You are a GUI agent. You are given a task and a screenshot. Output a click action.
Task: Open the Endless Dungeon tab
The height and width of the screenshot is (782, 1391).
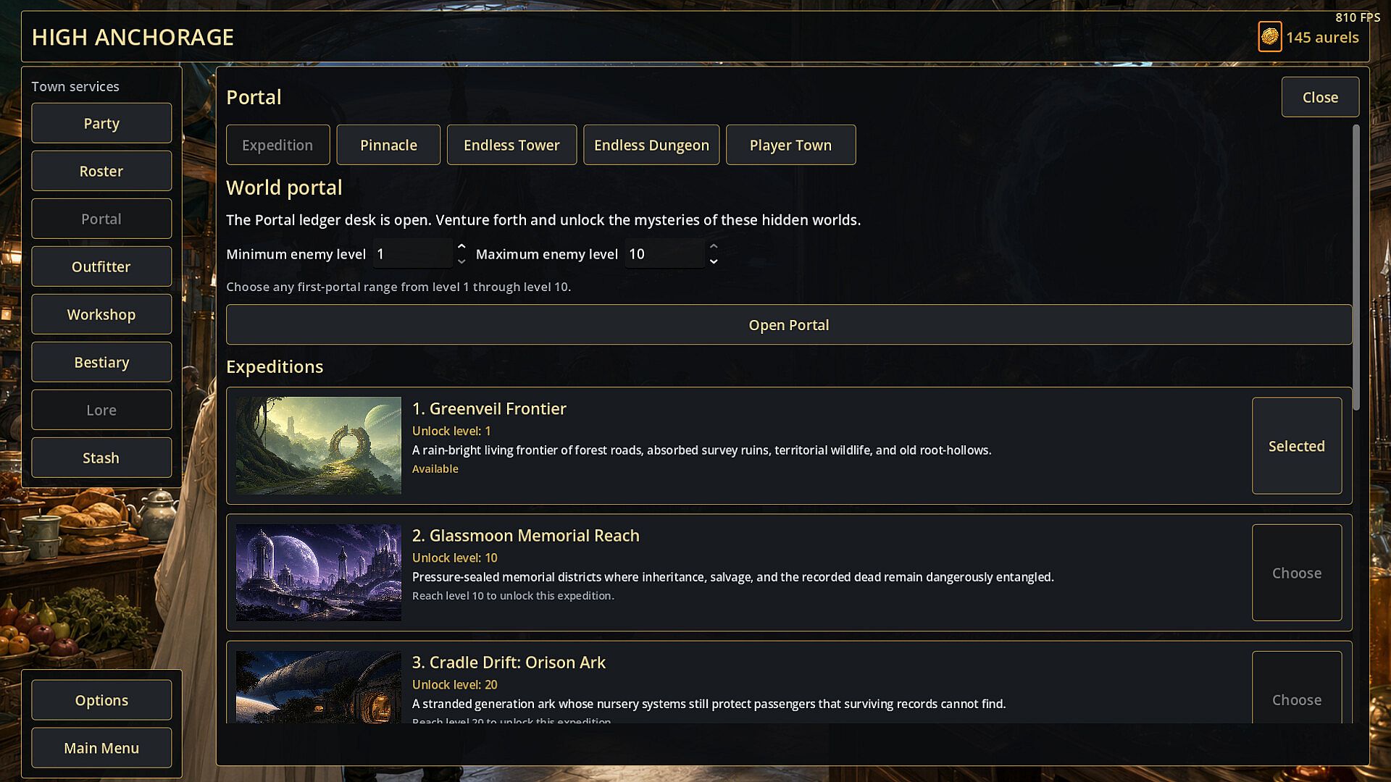point(651,145)
